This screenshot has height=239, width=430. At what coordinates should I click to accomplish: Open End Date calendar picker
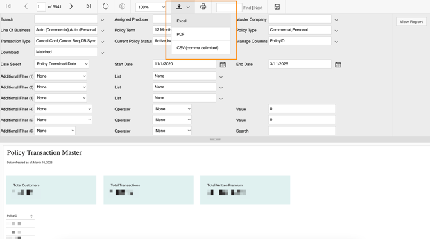click(x=338, y=65)
